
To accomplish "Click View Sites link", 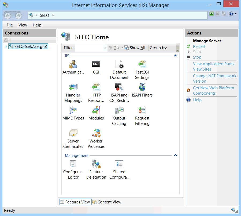I will point(202,69).
